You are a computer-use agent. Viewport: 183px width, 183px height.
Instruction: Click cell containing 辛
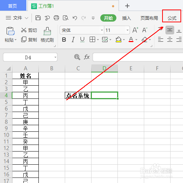pyautogui.click(x=26, y=128)
